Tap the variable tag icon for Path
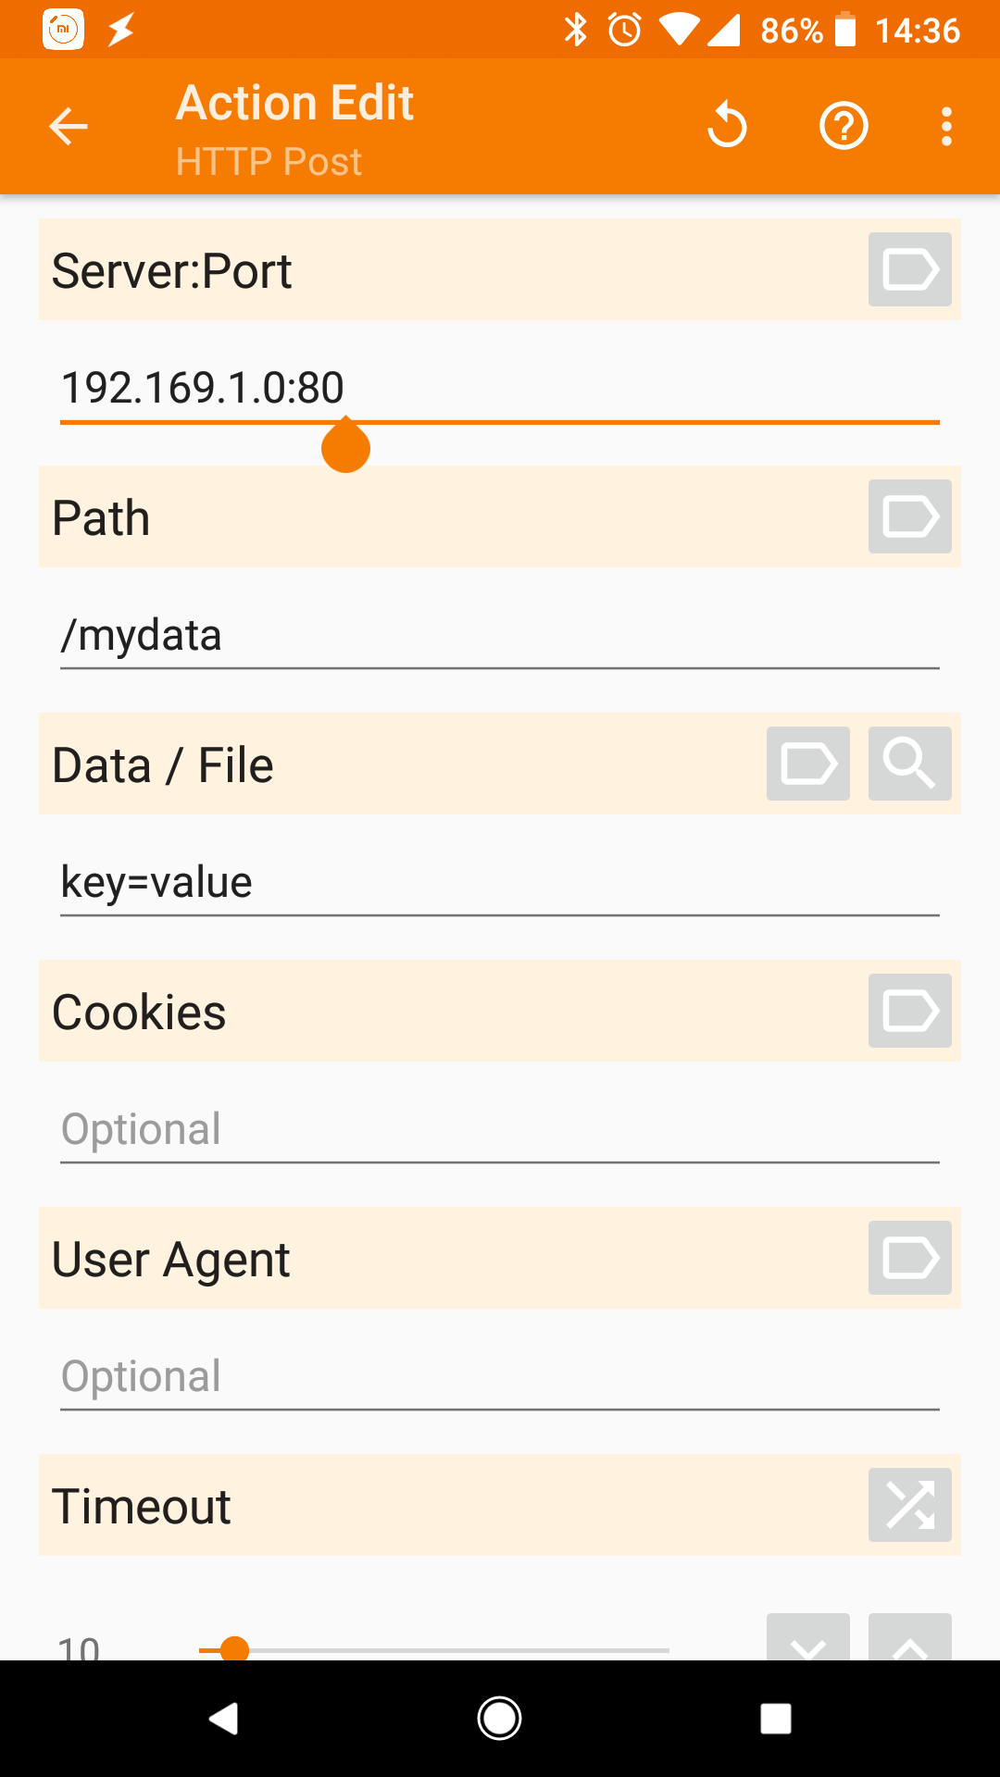 (909, 516)
